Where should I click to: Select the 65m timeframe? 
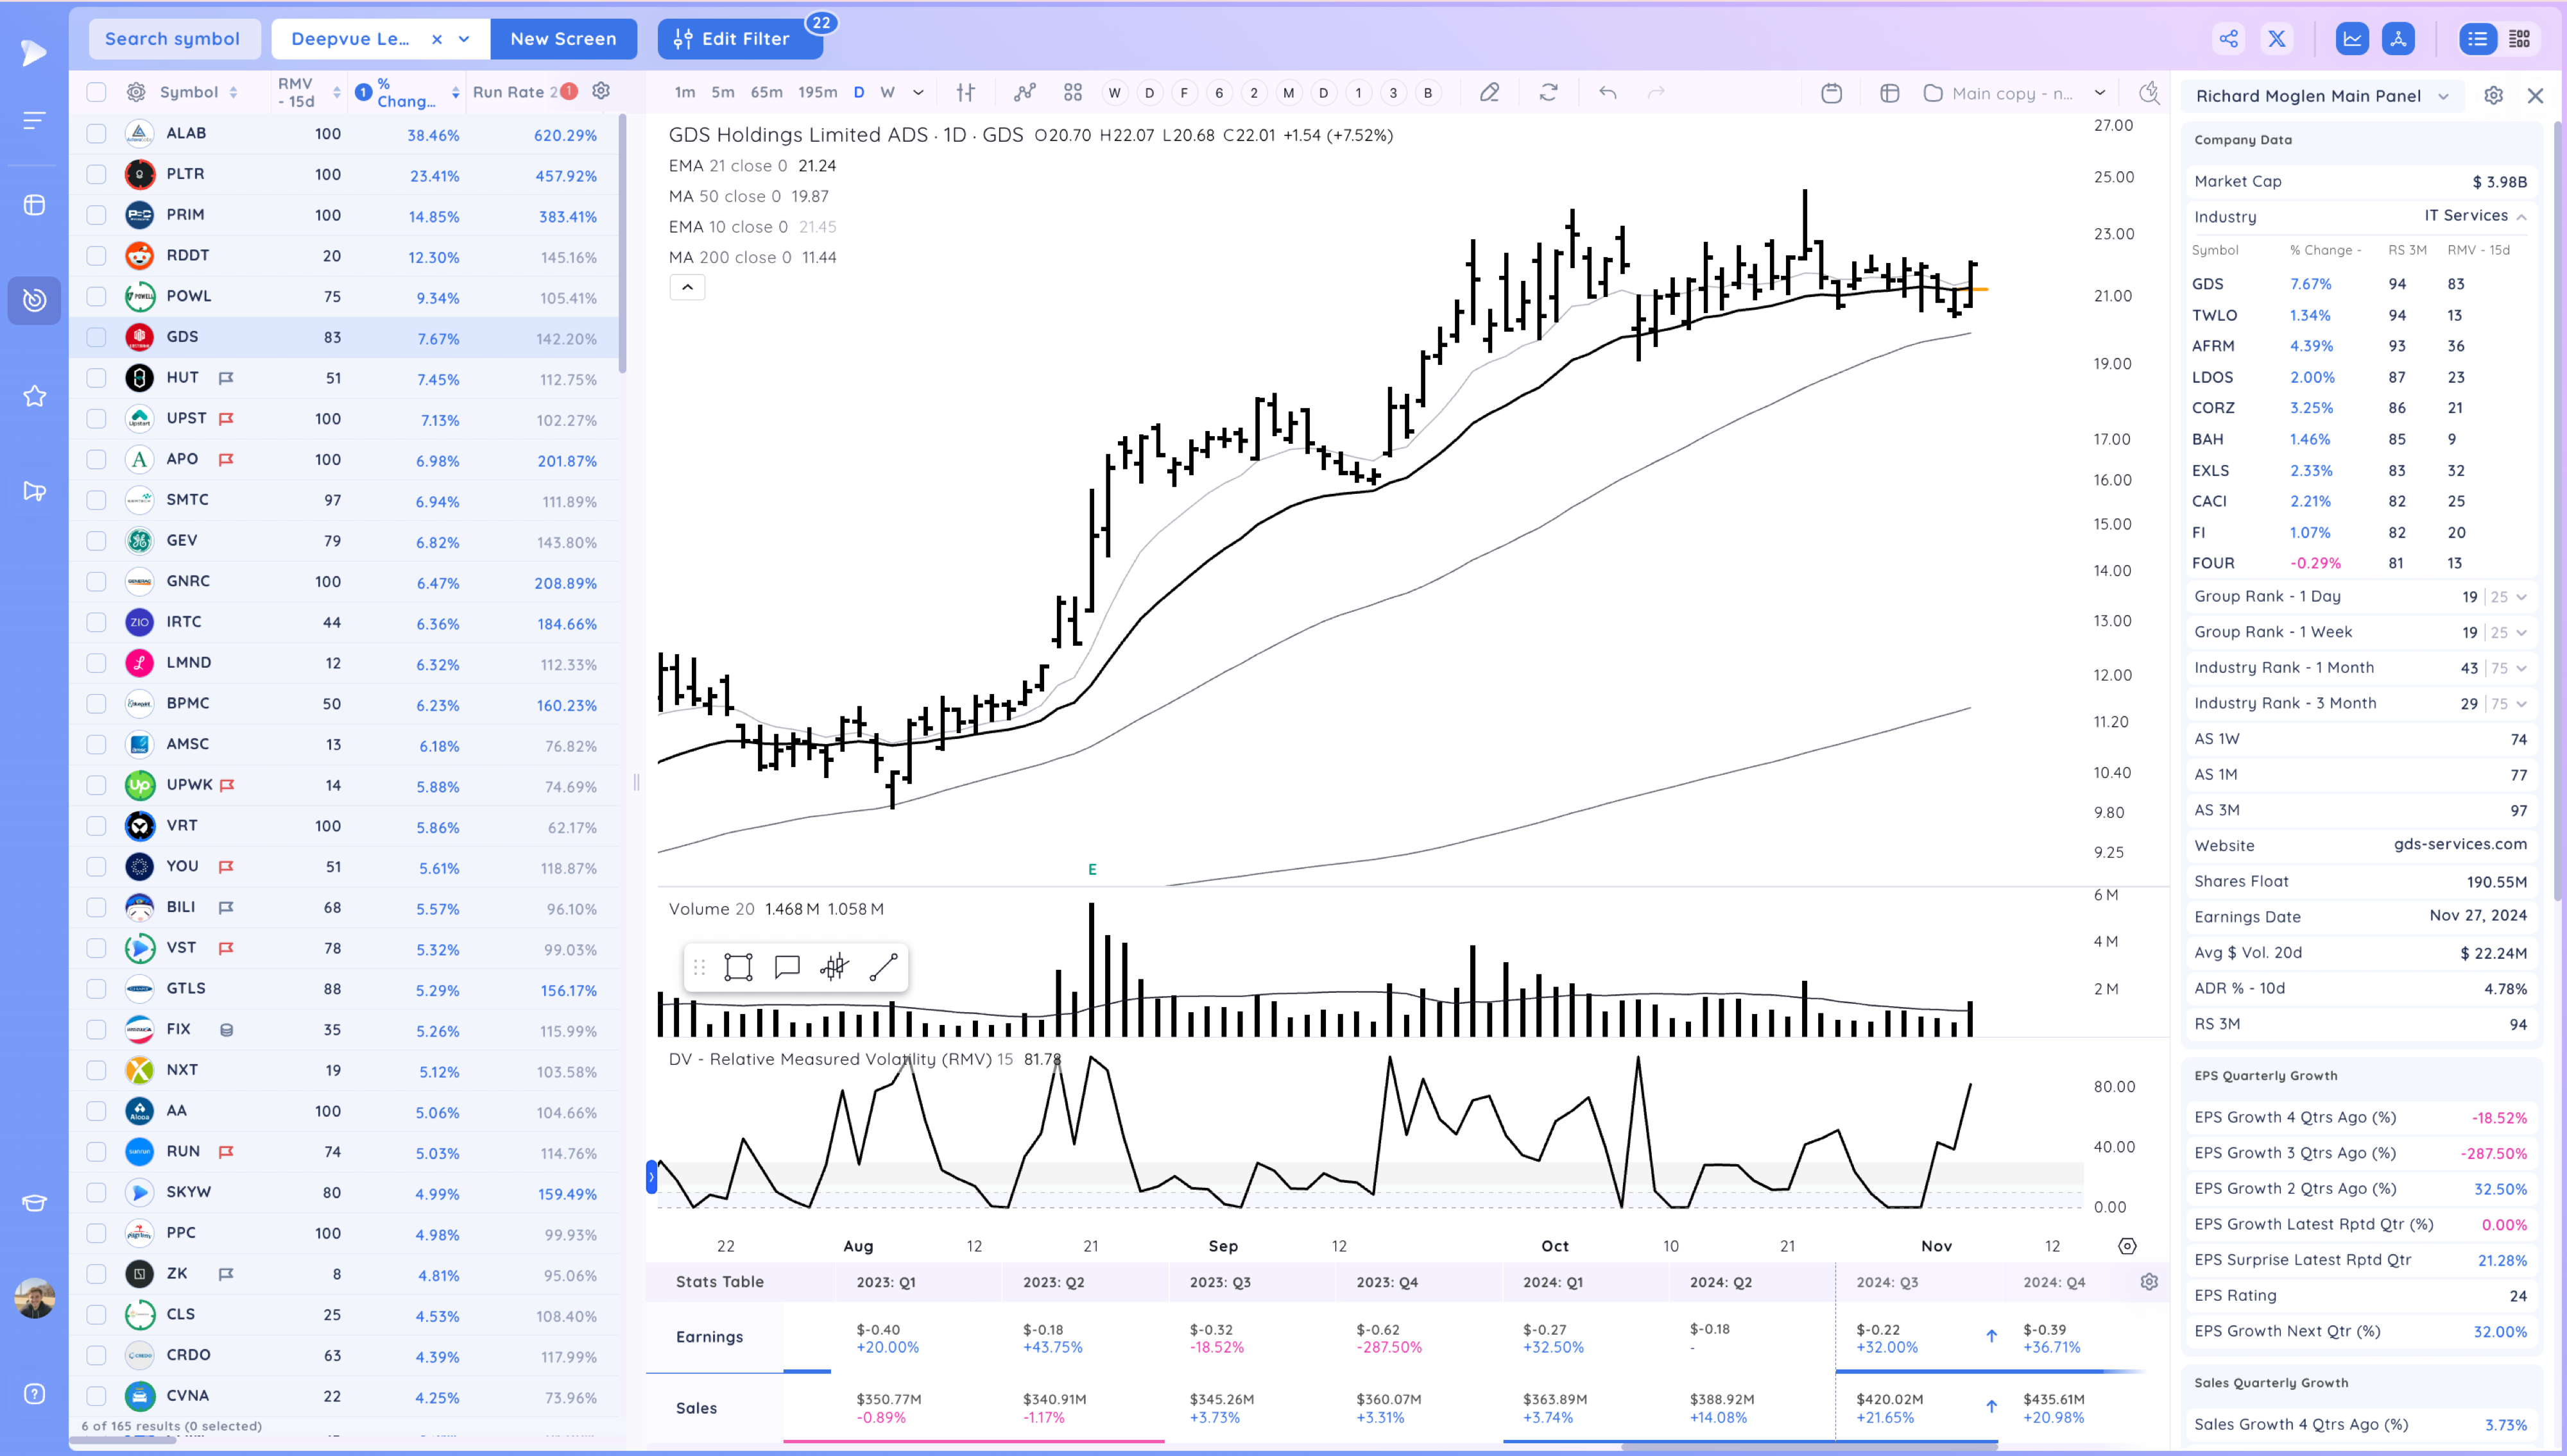766,92
